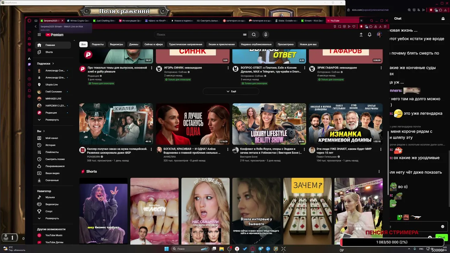Click the YouTube create/upload icon
The height and width of the screenshot is (253, 450).
pyautogui.click(x=361, y=35)
